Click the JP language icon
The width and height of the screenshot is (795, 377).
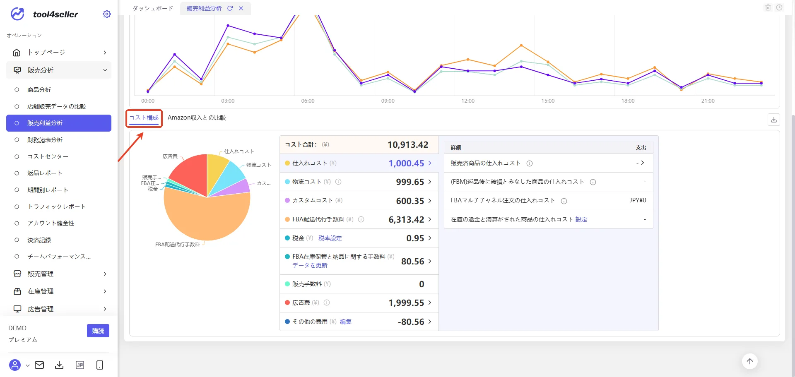point(80,365)
